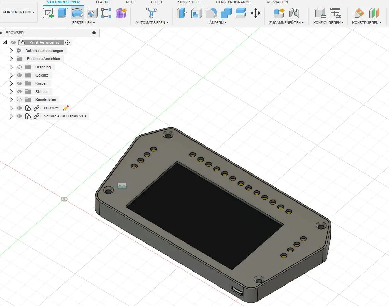Toggle visibility of VoCore 4.3in Display v1:1

19,116
